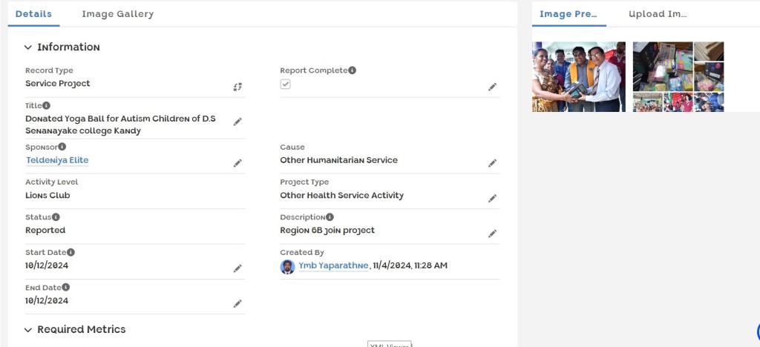Click the Other Humanitarian Service value
The image size is (760, 347).
(338, 160)
